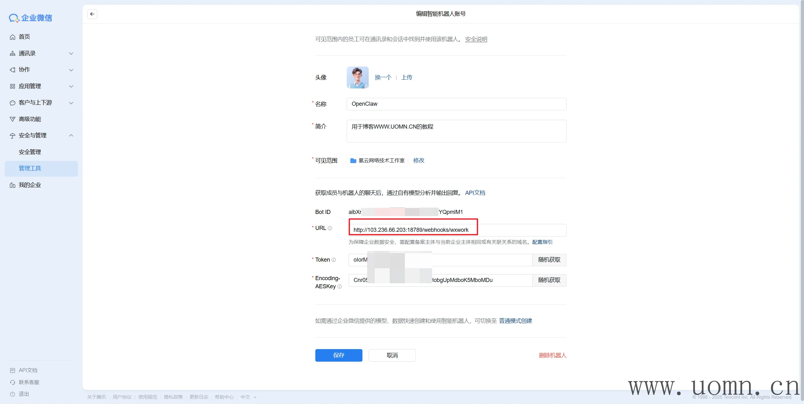Viewport: 804px width, 404px height.
Task: Open the 安全管理 submenu item
Action: tap(30, 152)
